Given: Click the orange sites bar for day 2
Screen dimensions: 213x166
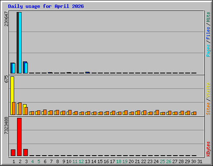Looking at the screenshot, I should [20, 109].
